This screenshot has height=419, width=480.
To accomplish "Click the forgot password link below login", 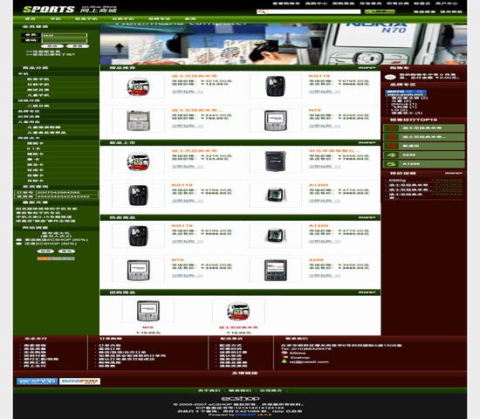I will tap(51, 54).
